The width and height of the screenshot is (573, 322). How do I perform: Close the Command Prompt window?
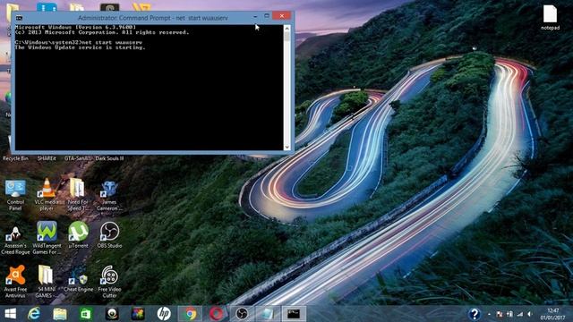click(x=282, y=16)
